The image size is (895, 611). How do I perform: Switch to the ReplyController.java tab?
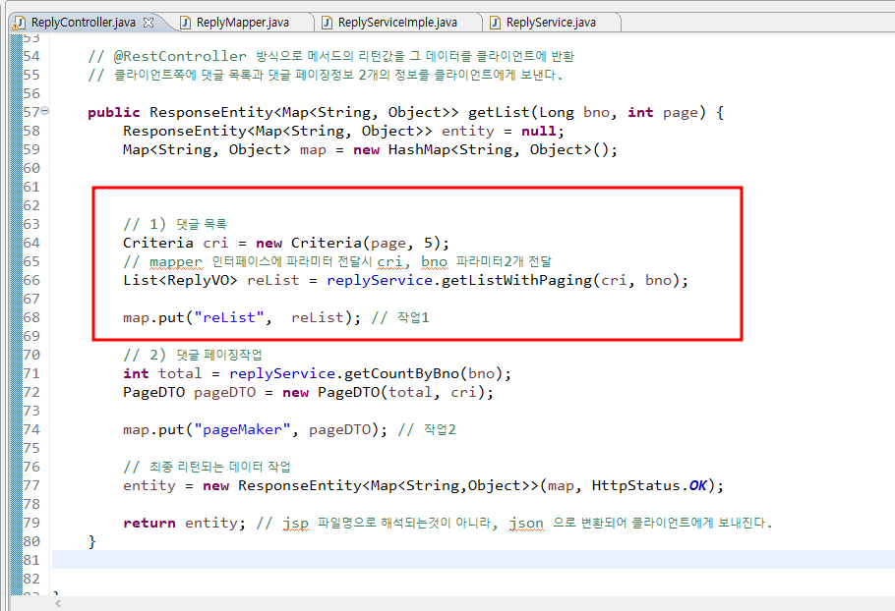point(84,23)
